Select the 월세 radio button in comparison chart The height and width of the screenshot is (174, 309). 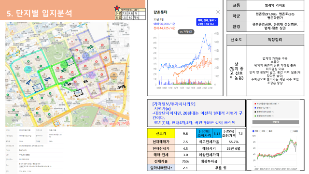(x=267, y=131)
